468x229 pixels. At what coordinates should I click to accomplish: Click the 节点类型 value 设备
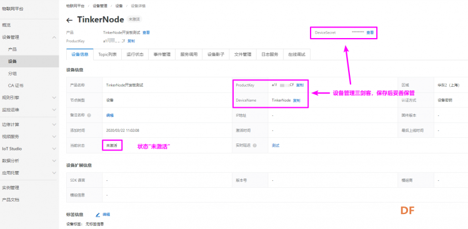coord(110,100)
